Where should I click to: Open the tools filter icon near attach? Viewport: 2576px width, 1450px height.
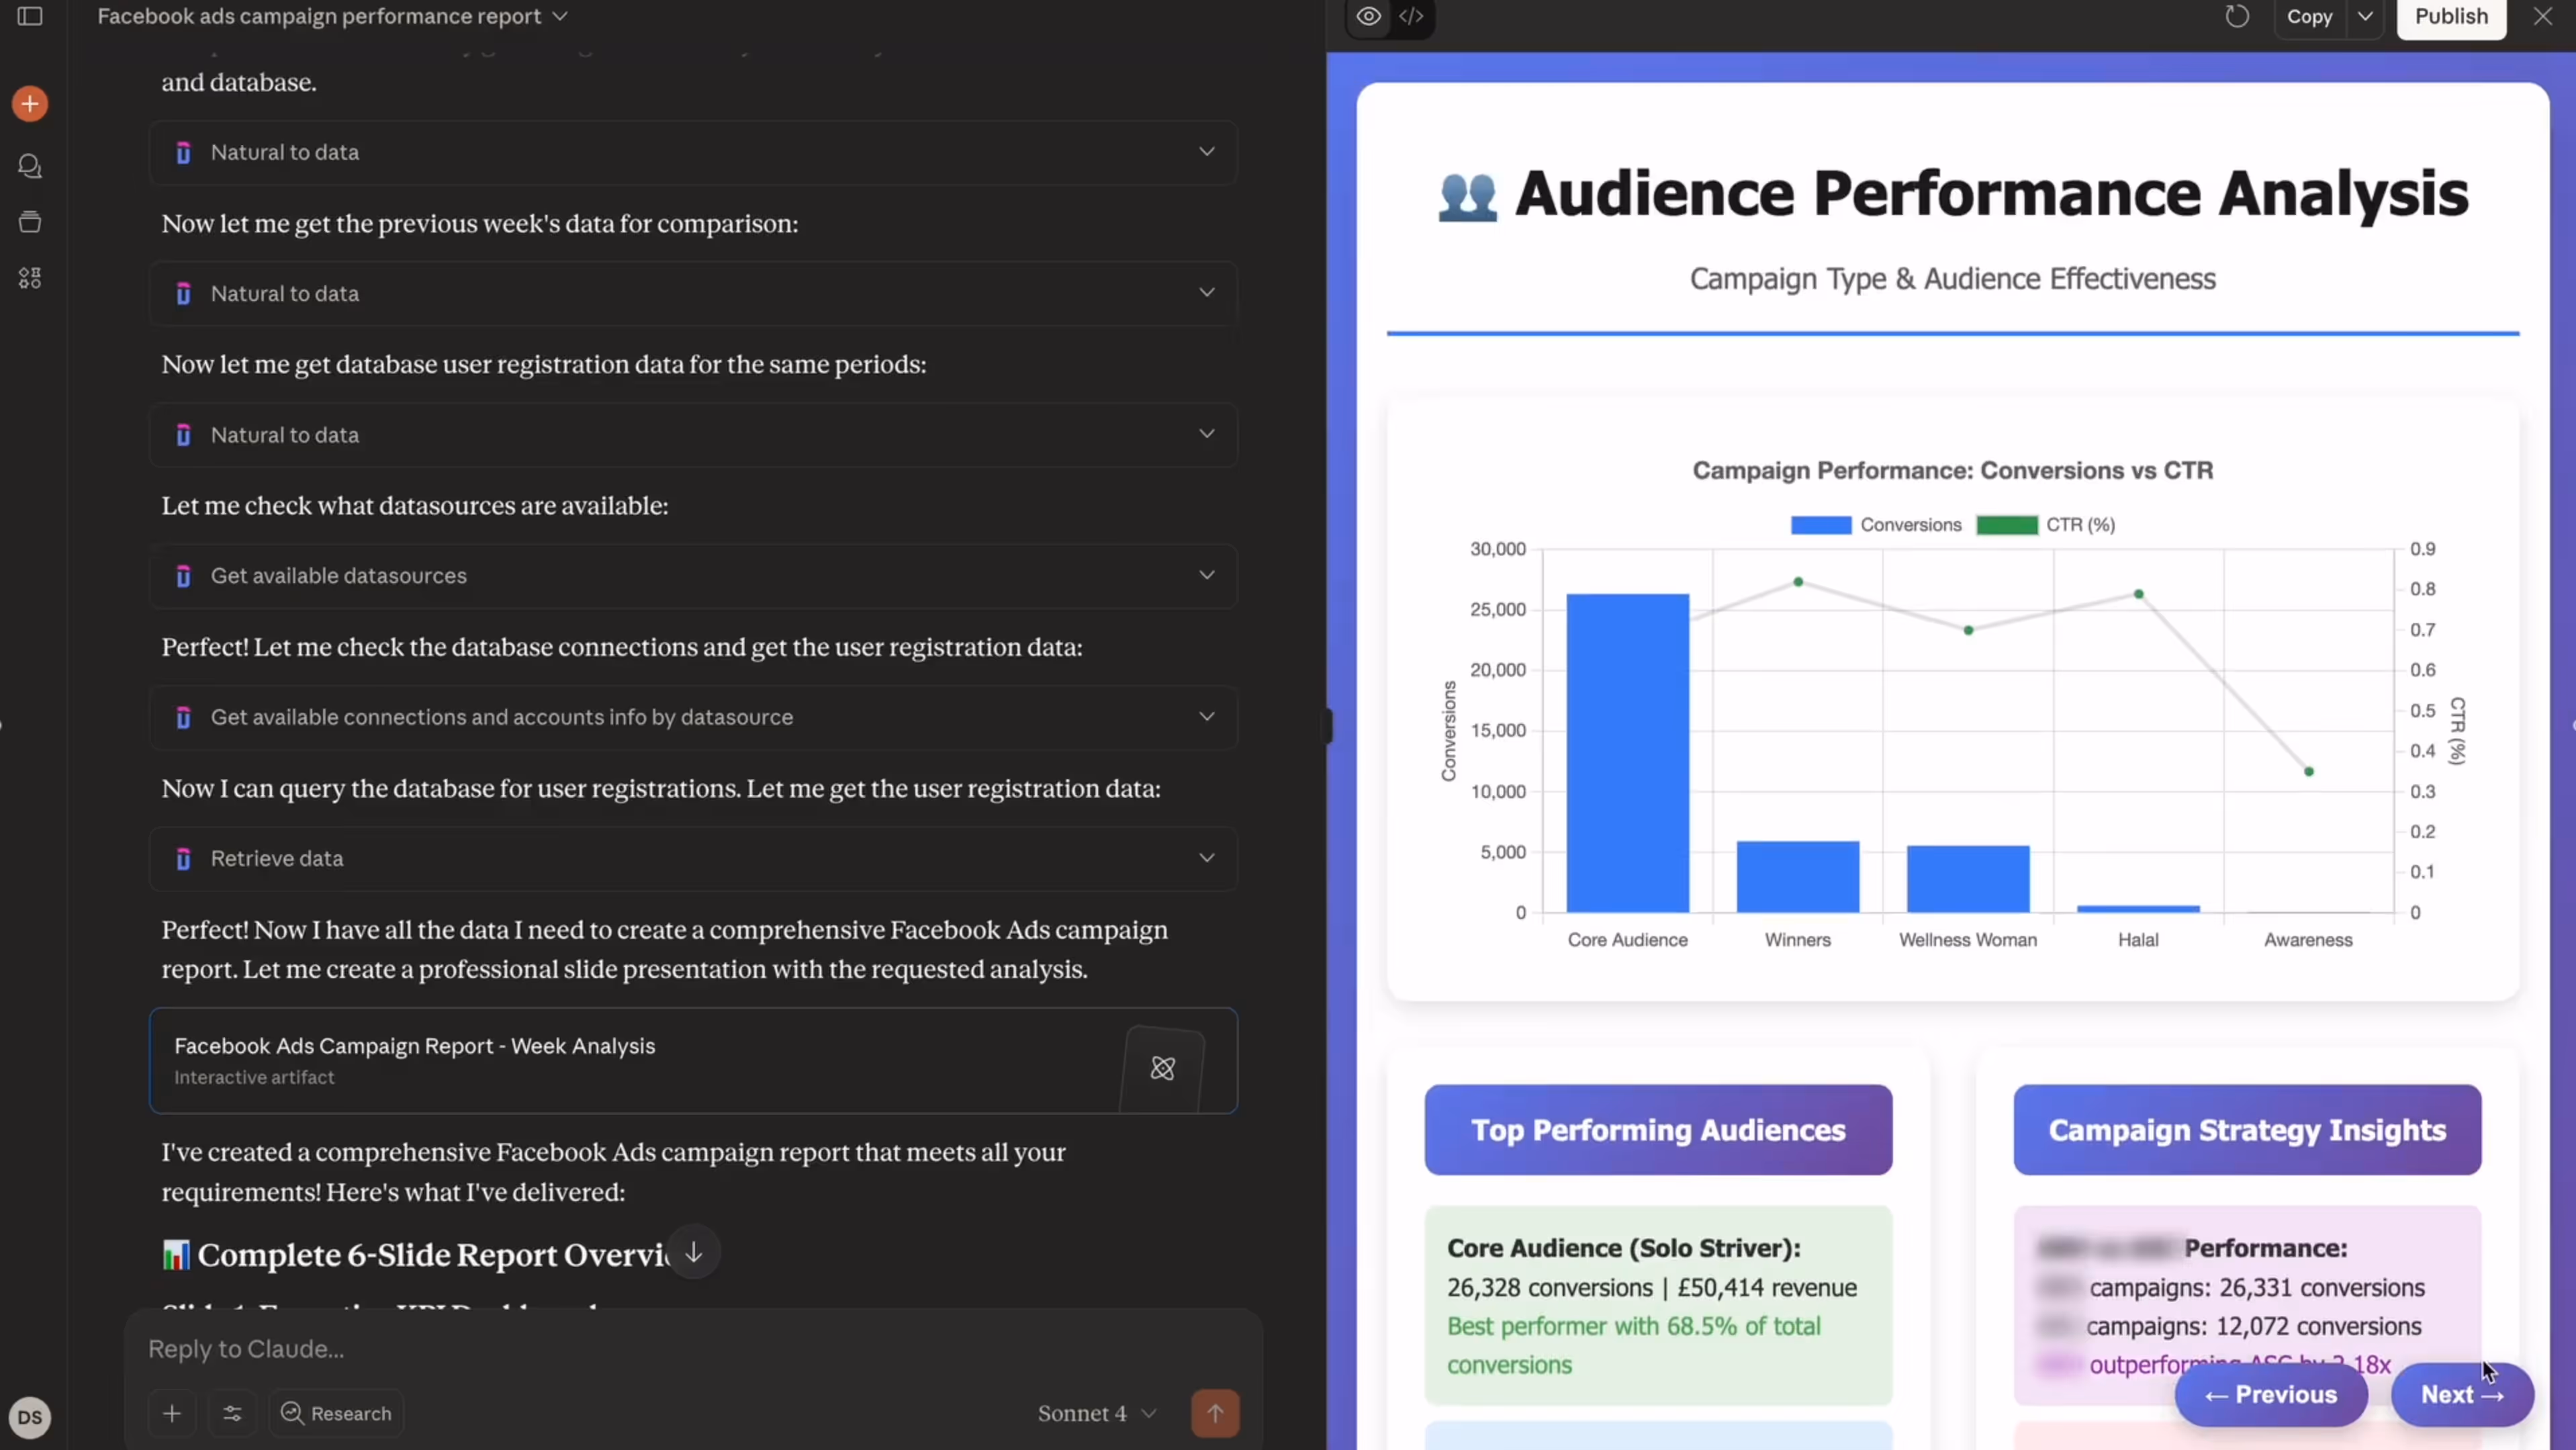click(x=231, y=1413)
